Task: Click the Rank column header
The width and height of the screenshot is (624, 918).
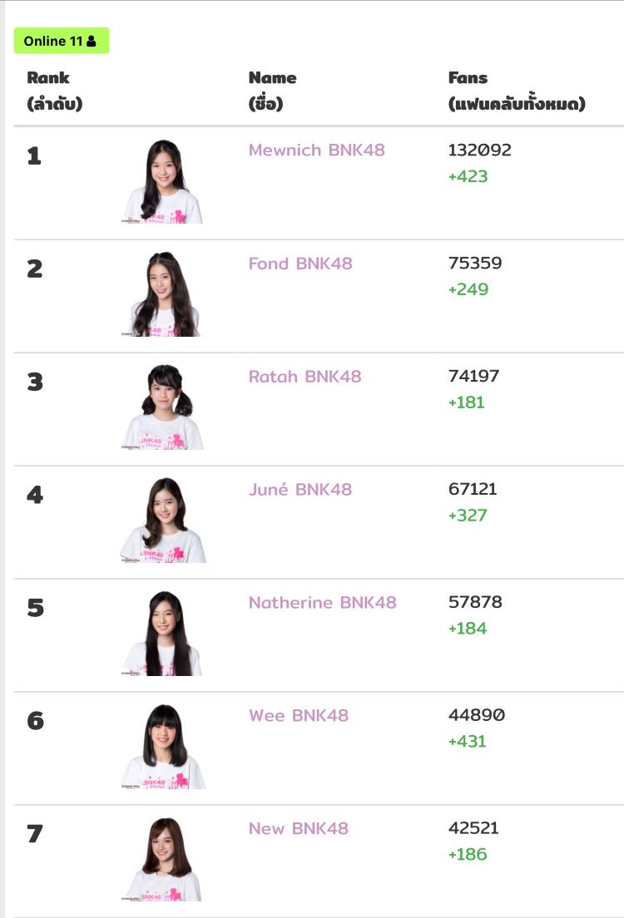Action: [54, 91]
